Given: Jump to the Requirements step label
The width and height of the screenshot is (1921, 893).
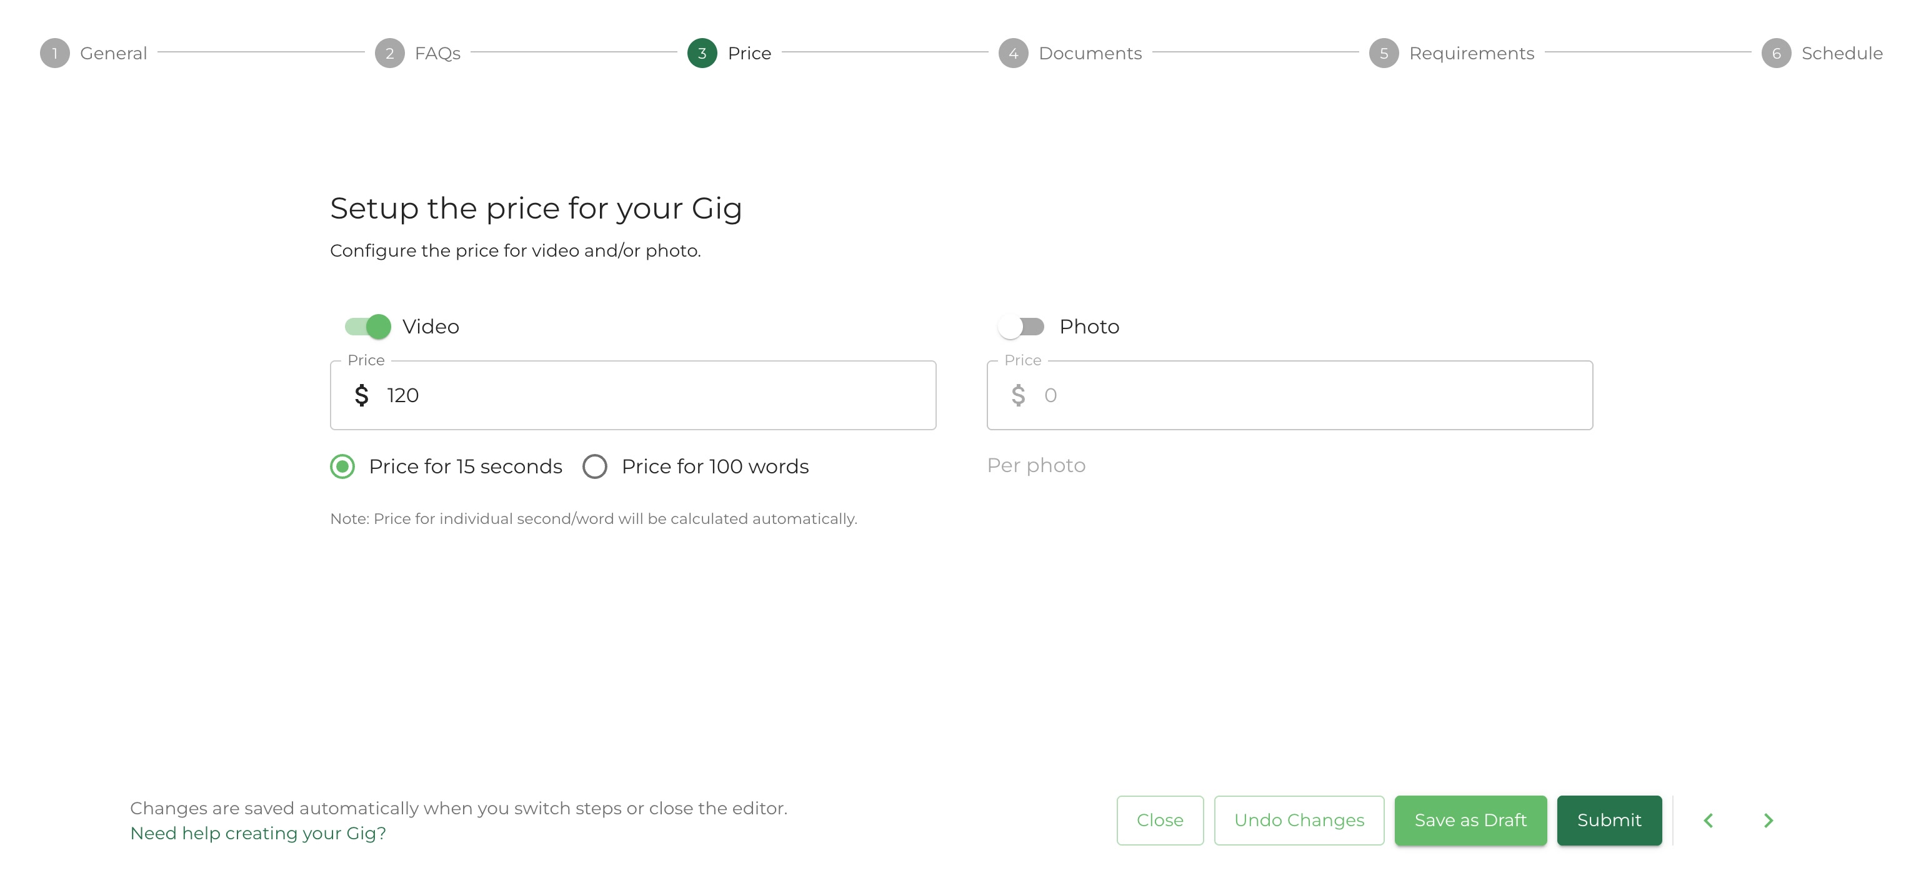Looking at the screenshot, I should click(1471, 53).
